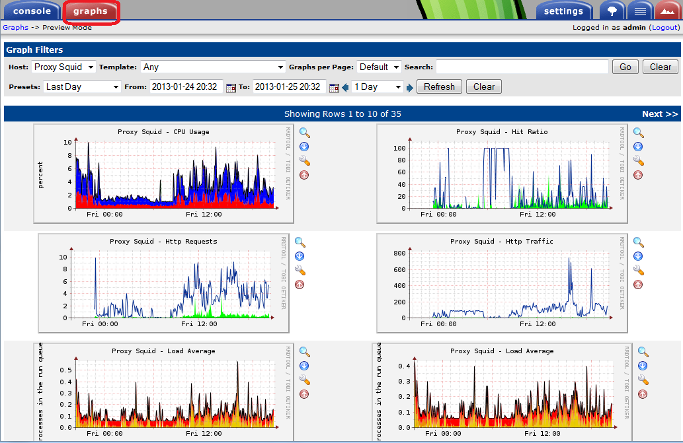This screenshot has height=443, width=683.
Task: Open the To date calendar picker
Action: click(x=334, y=88)
